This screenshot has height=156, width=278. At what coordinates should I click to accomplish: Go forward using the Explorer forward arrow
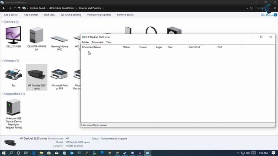10,8
